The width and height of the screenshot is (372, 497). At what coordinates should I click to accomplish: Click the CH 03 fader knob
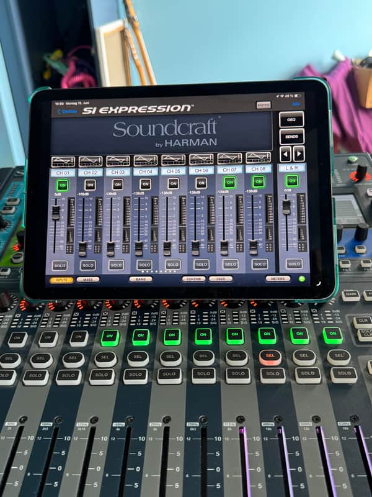pyautogui.click(x=111, y=249)
